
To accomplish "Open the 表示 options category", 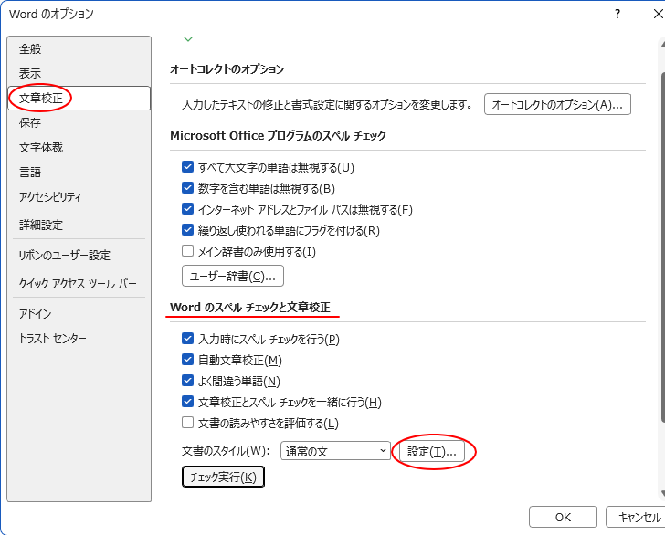I will pos(79,74).
